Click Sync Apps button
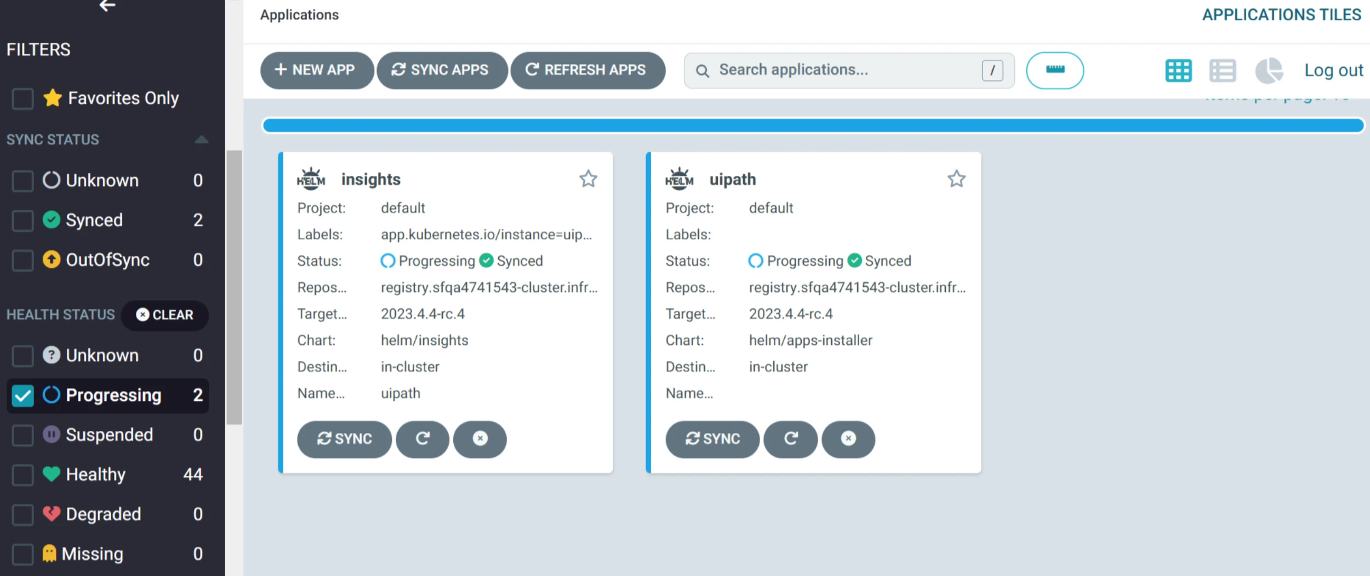 pyautogui.click(x=442, y=70)
